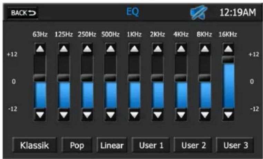Raise the 125Hz band with up arrow
This screenshot has width=263, height=159.
[x=64, y=49]
